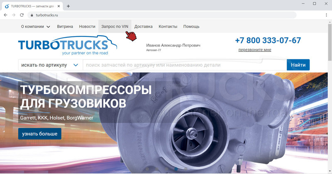
Task: Open the 'Помощь' menu item
Action: coord(191,27)
